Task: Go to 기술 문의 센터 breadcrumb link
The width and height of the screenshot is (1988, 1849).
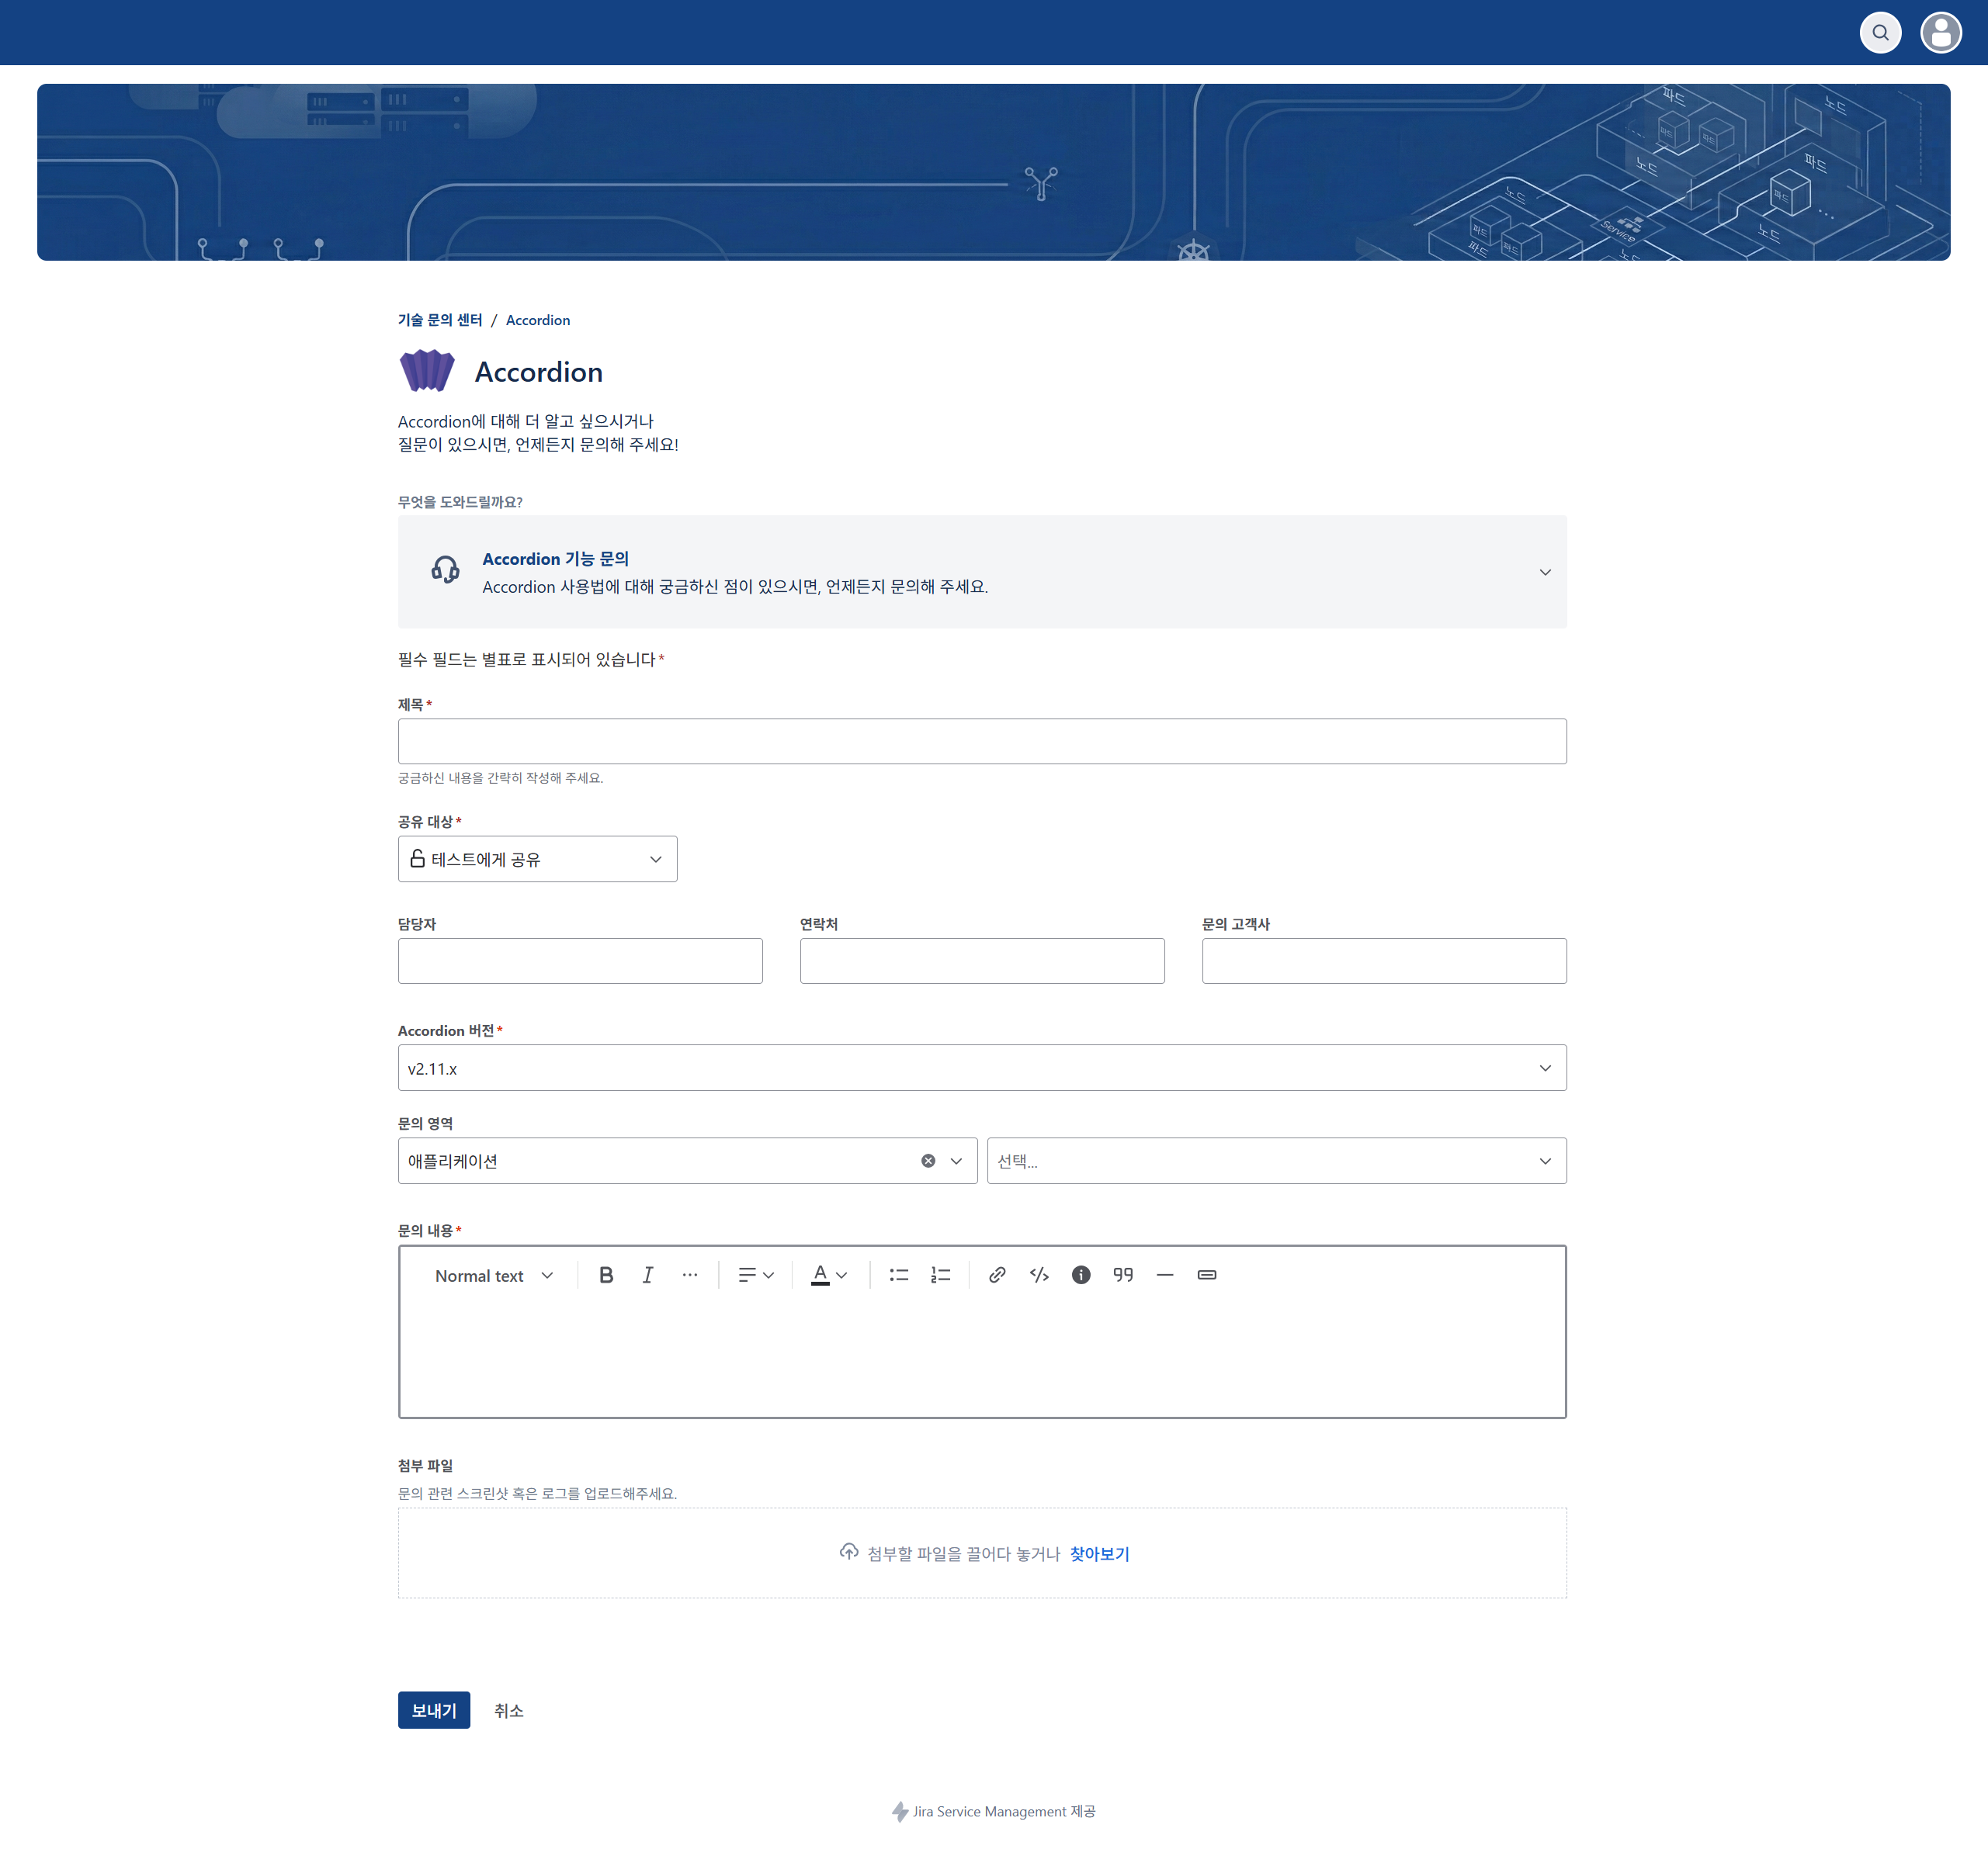Action: point(440,320)
